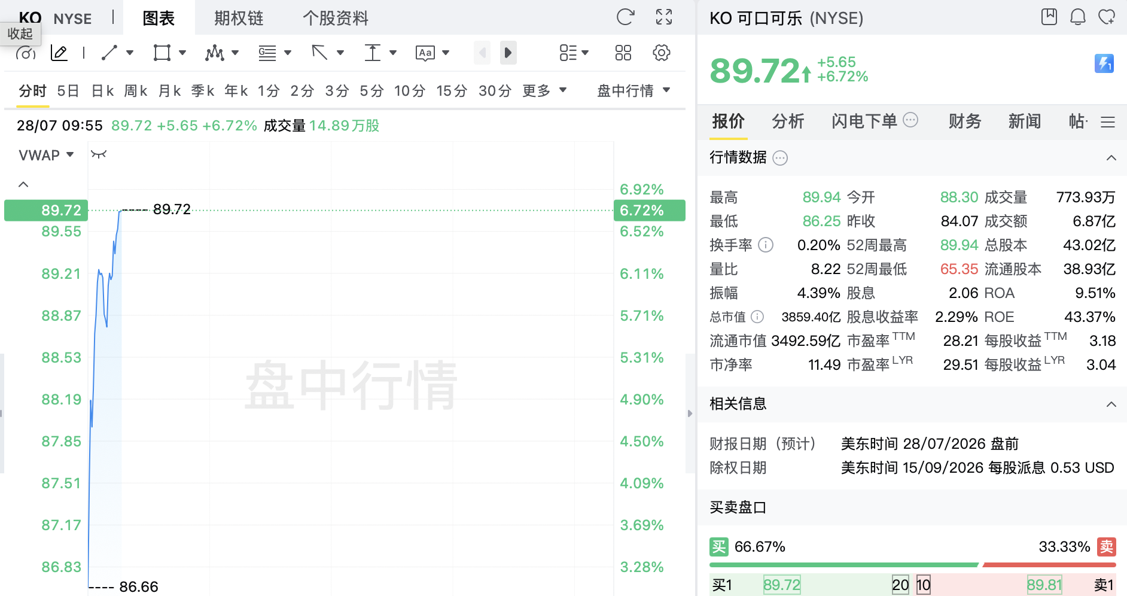The width and height of the screenshot is (1127, 596).
Task: Click the blue lightning quick-trade icon
Action: pyautogui.click(x=1104, y=63)
